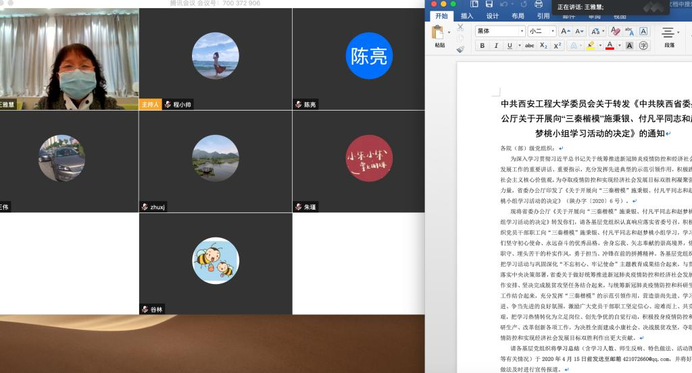Screen dimensions: 692x373
Task: Apply subscript with the X₂ button
Action: (x=543, y=46)
